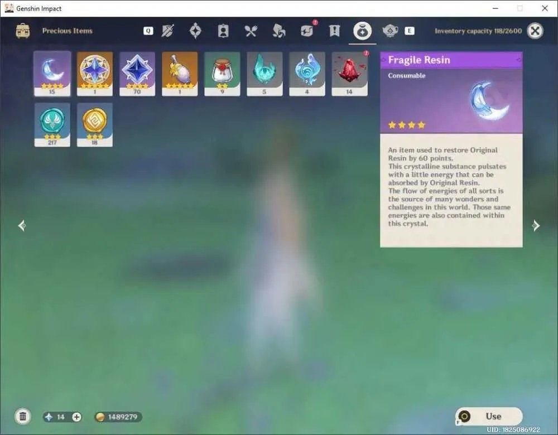Select the Masterless Stardust item with count 70
The image size is (558, 435).
(137, 74)
